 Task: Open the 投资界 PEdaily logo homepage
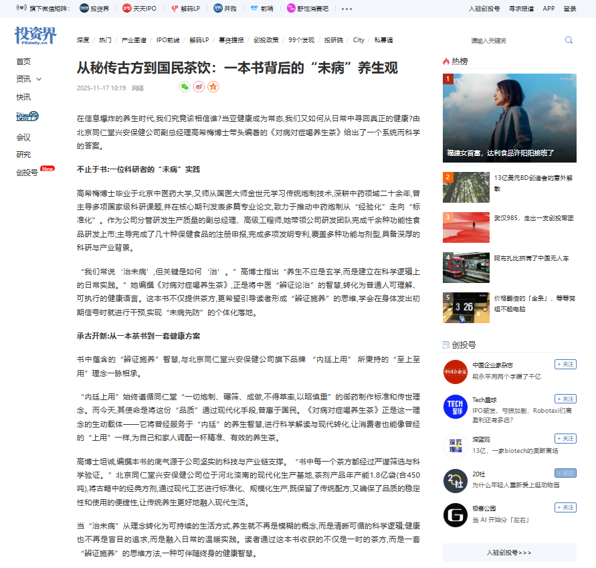35,36
